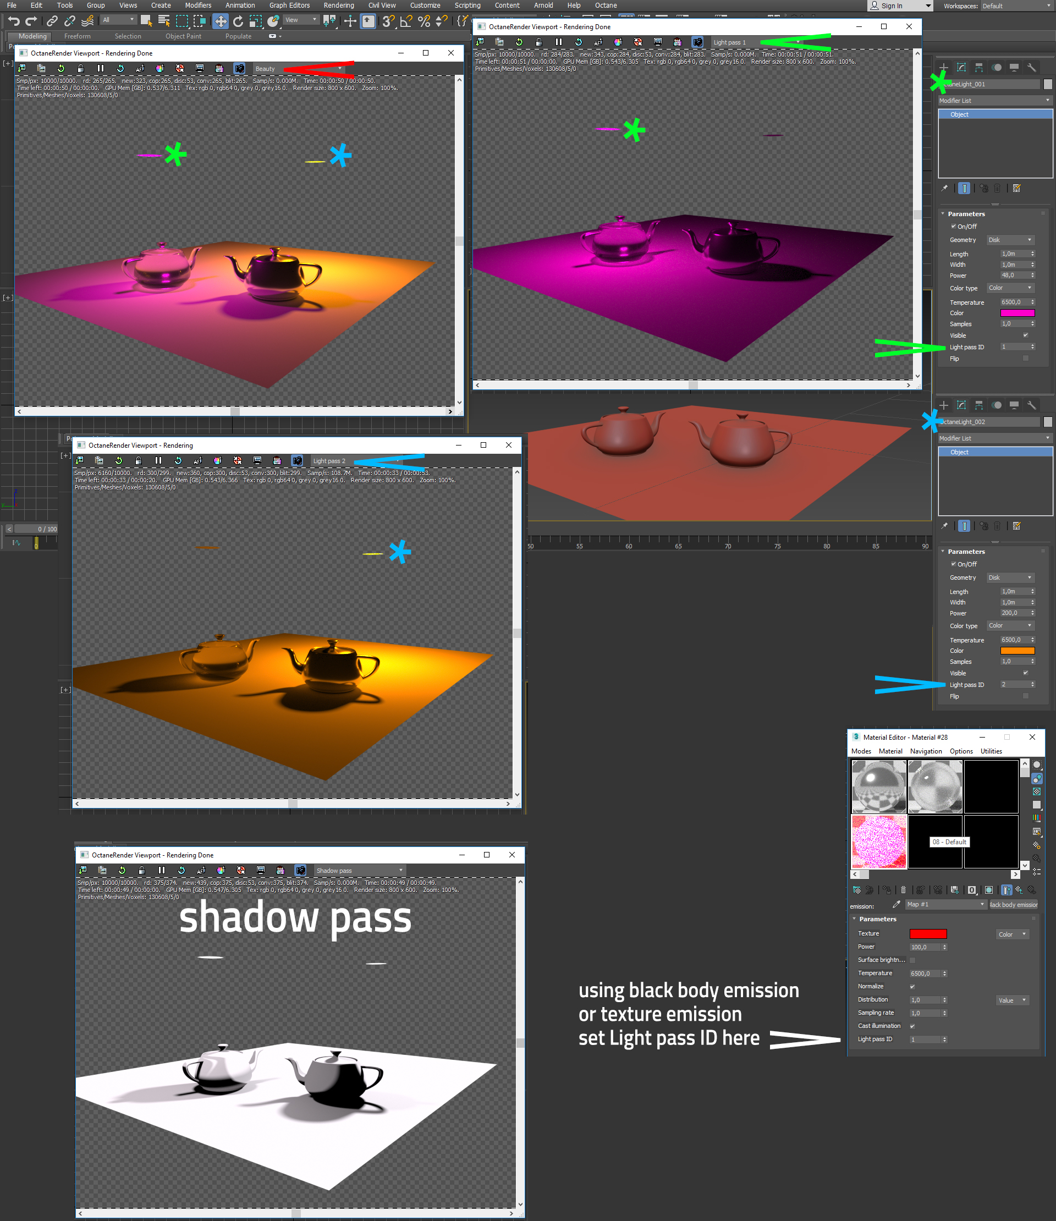Pause rendering in Beauty viewport window
This screenshot has width=1056, height=1221.
[x=100, y=68]
